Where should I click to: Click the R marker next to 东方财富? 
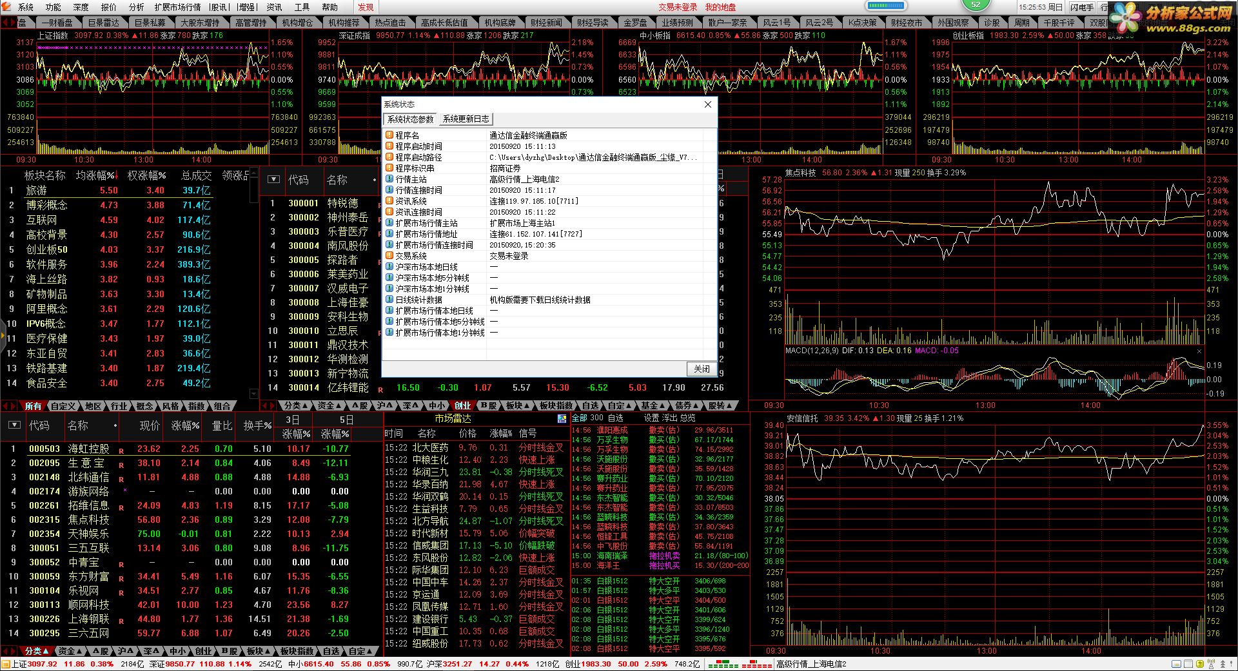(121, 579)
